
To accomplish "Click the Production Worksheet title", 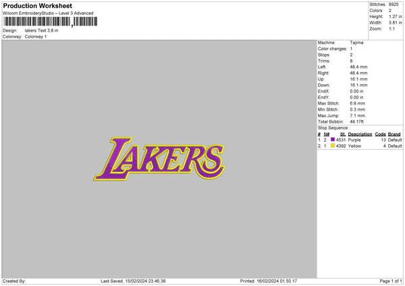I will (x=37, y=5).
